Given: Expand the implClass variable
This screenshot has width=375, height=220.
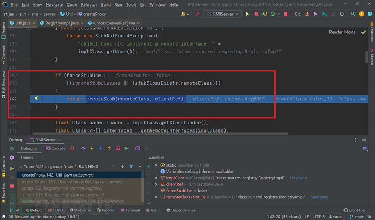Looking at the screenshot, I should coord(156,178).
